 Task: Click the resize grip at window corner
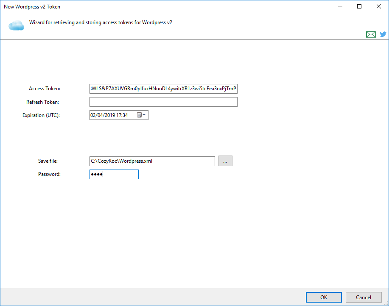tap(386, 303)
